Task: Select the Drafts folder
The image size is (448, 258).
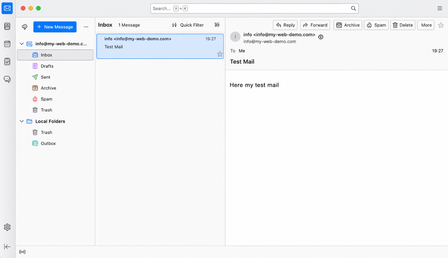Action: tap(55, 66)
